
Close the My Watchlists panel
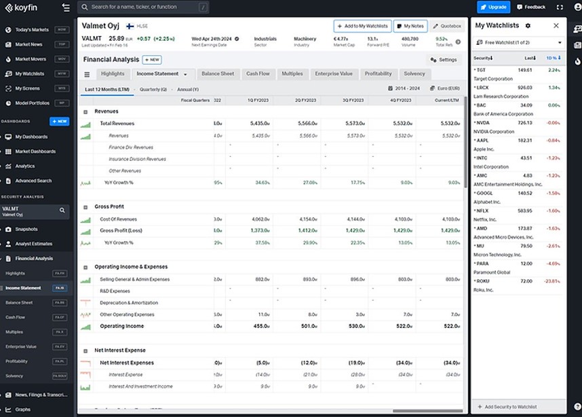point(556,26)
